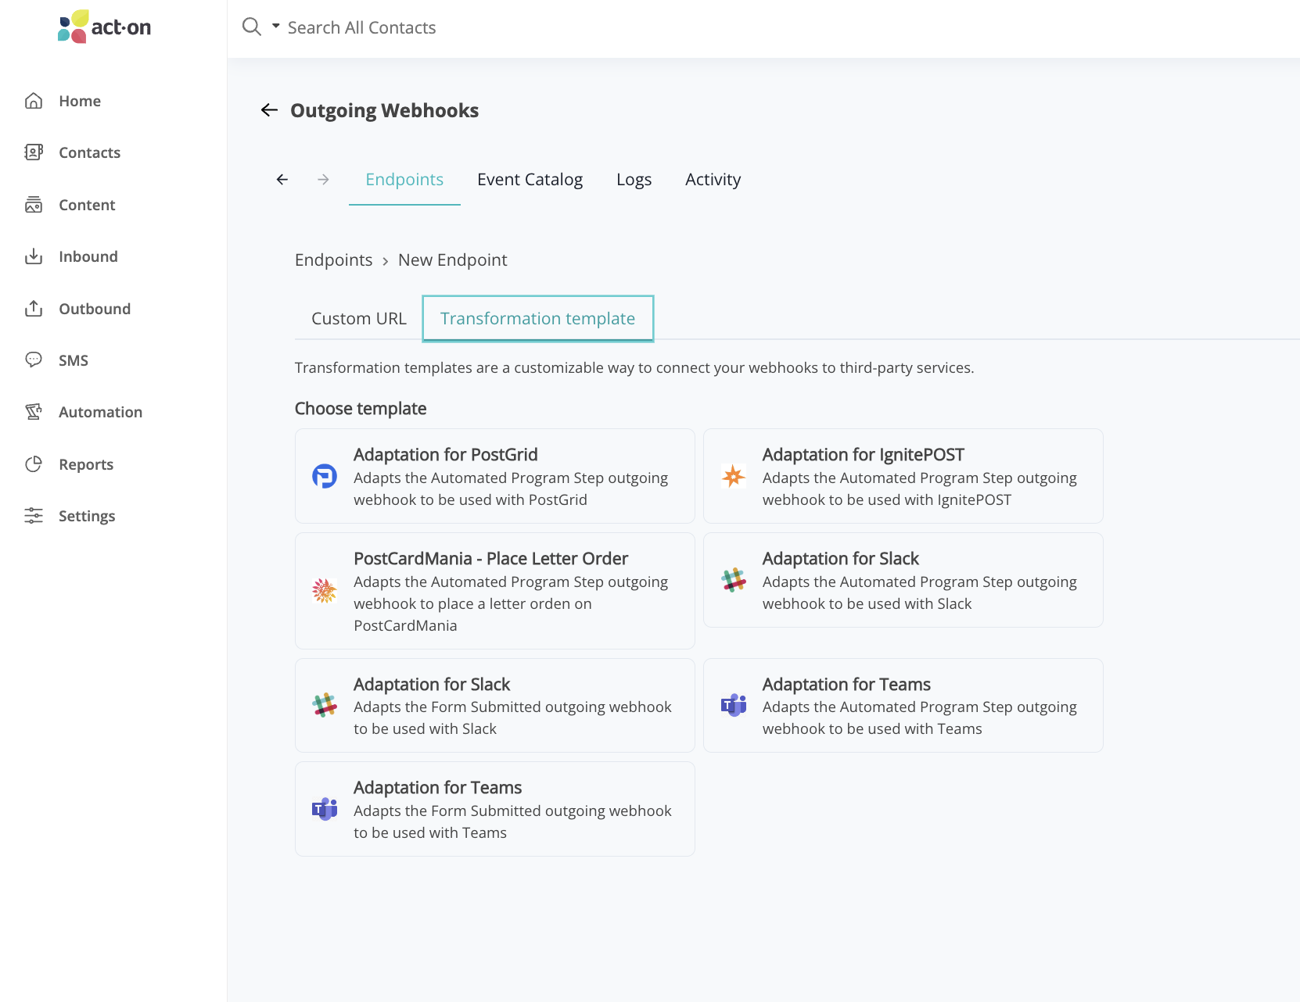The height and width of the screenshot is (1002, 1300).
Task: Open the search scope dropdown arrow
Action: [x=275, y=26]
